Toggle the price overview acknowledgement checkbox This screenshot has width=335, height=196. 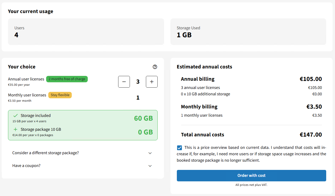pos(180,148)
